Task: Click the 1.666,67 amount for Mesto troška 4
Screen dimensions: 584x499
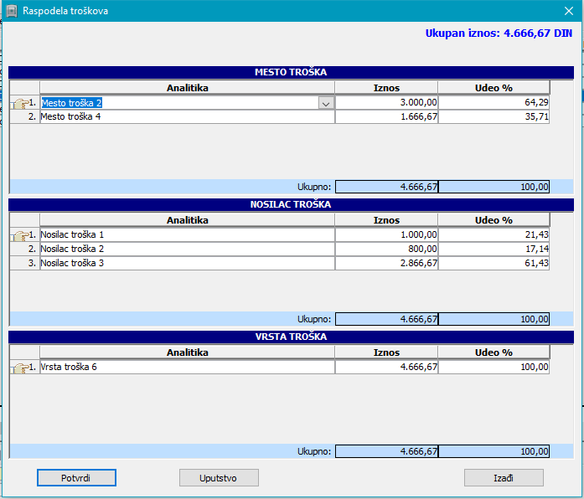Action: point(386,117)
